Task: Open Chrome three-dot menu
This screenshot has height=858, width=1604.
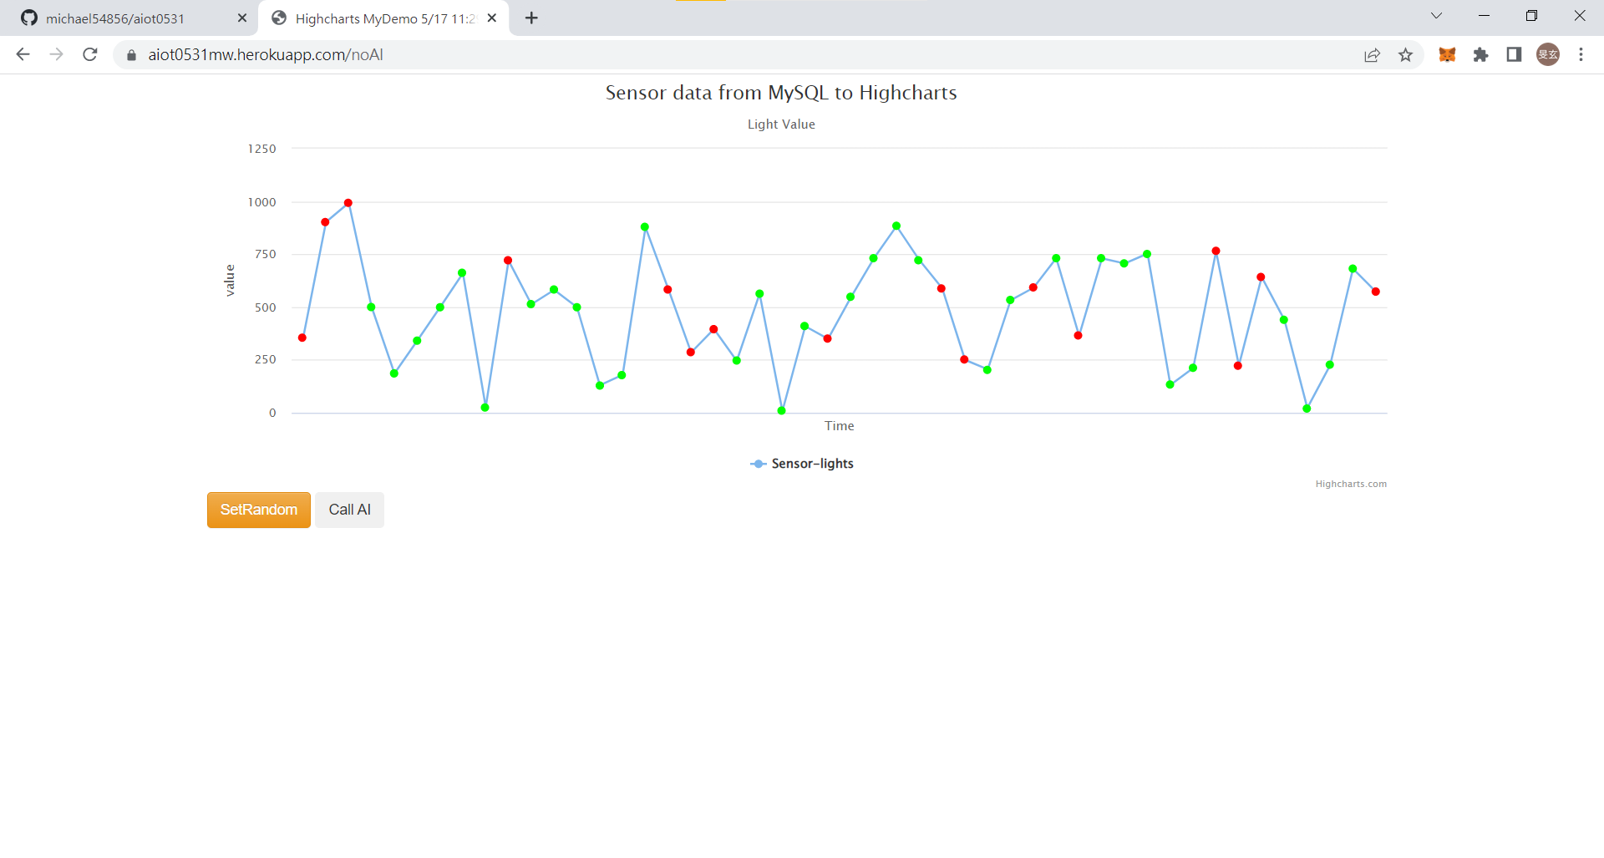Action: [x=1581, y=55]
